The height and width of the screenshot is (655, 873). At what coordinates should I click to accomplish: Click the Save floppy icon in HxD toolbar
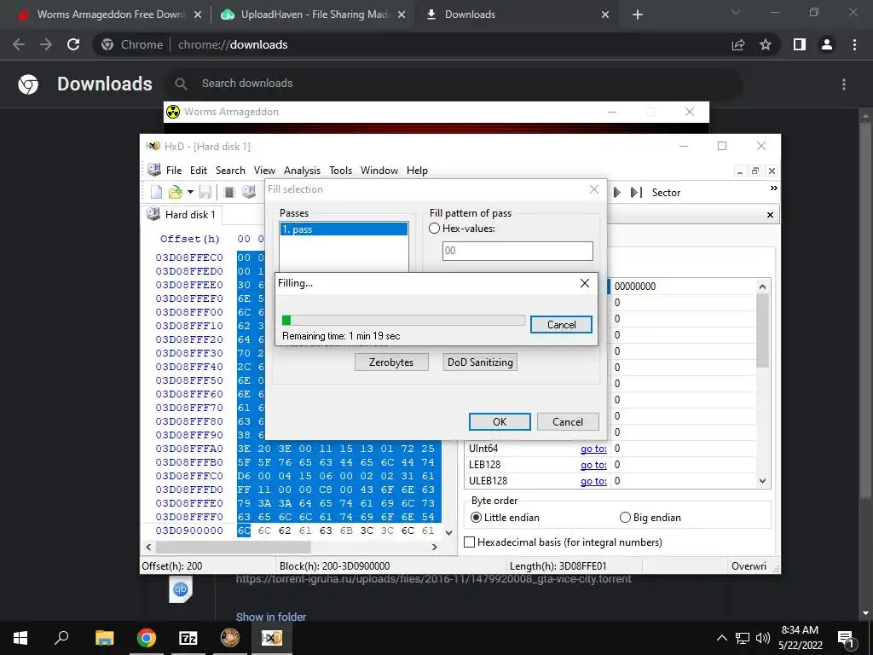coord(205,192)
